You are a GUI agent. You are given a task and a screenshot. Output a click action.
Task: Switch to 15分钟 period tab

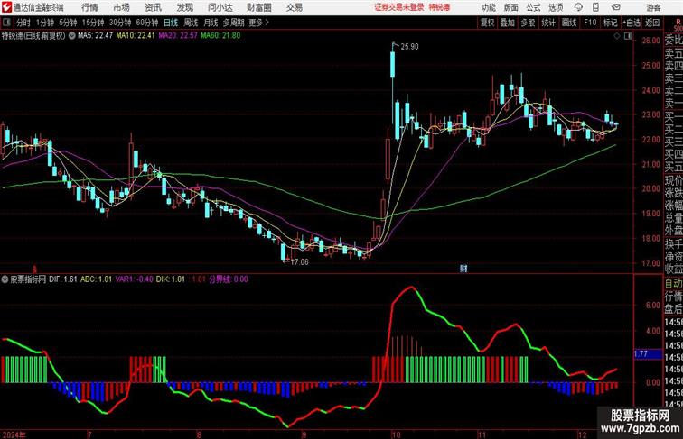[93, 23]
